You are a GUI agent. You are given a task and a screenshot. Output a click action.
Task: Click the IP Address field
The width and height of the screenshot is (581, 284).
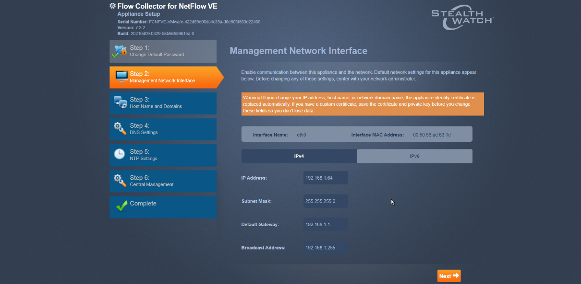[326, 178]
